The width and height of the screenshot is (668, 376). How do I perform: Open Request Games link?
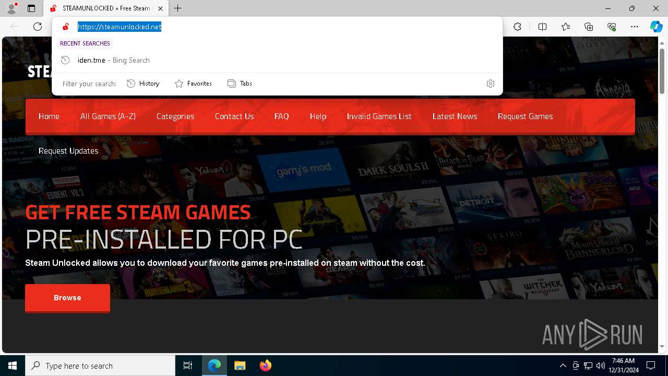pos(526,116)
